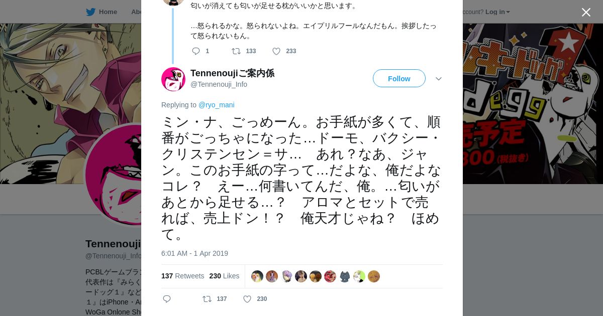This screenshot has width=603, height=316.
Task: Click the reply icon under the main tweet
Action: point(167,299)
